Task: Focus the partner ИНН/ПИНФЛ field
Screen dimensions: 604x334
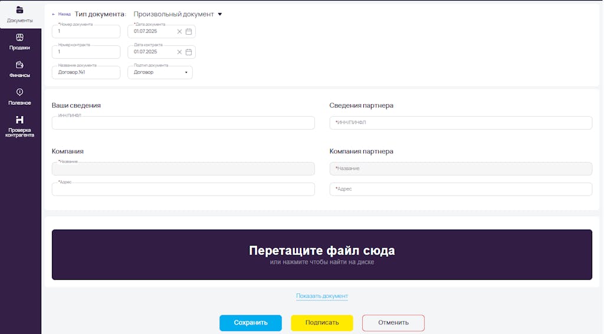Action: pos(461,123)
